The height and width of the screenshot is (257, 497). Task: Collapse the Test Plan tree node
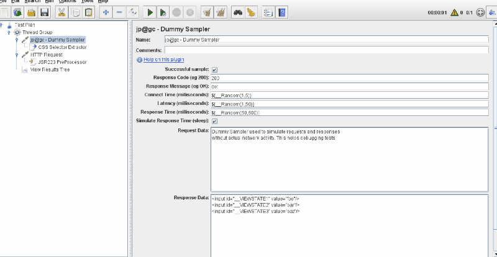tap(1, 25)
